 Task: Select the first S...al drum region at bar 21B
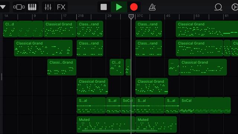(91, 105)
